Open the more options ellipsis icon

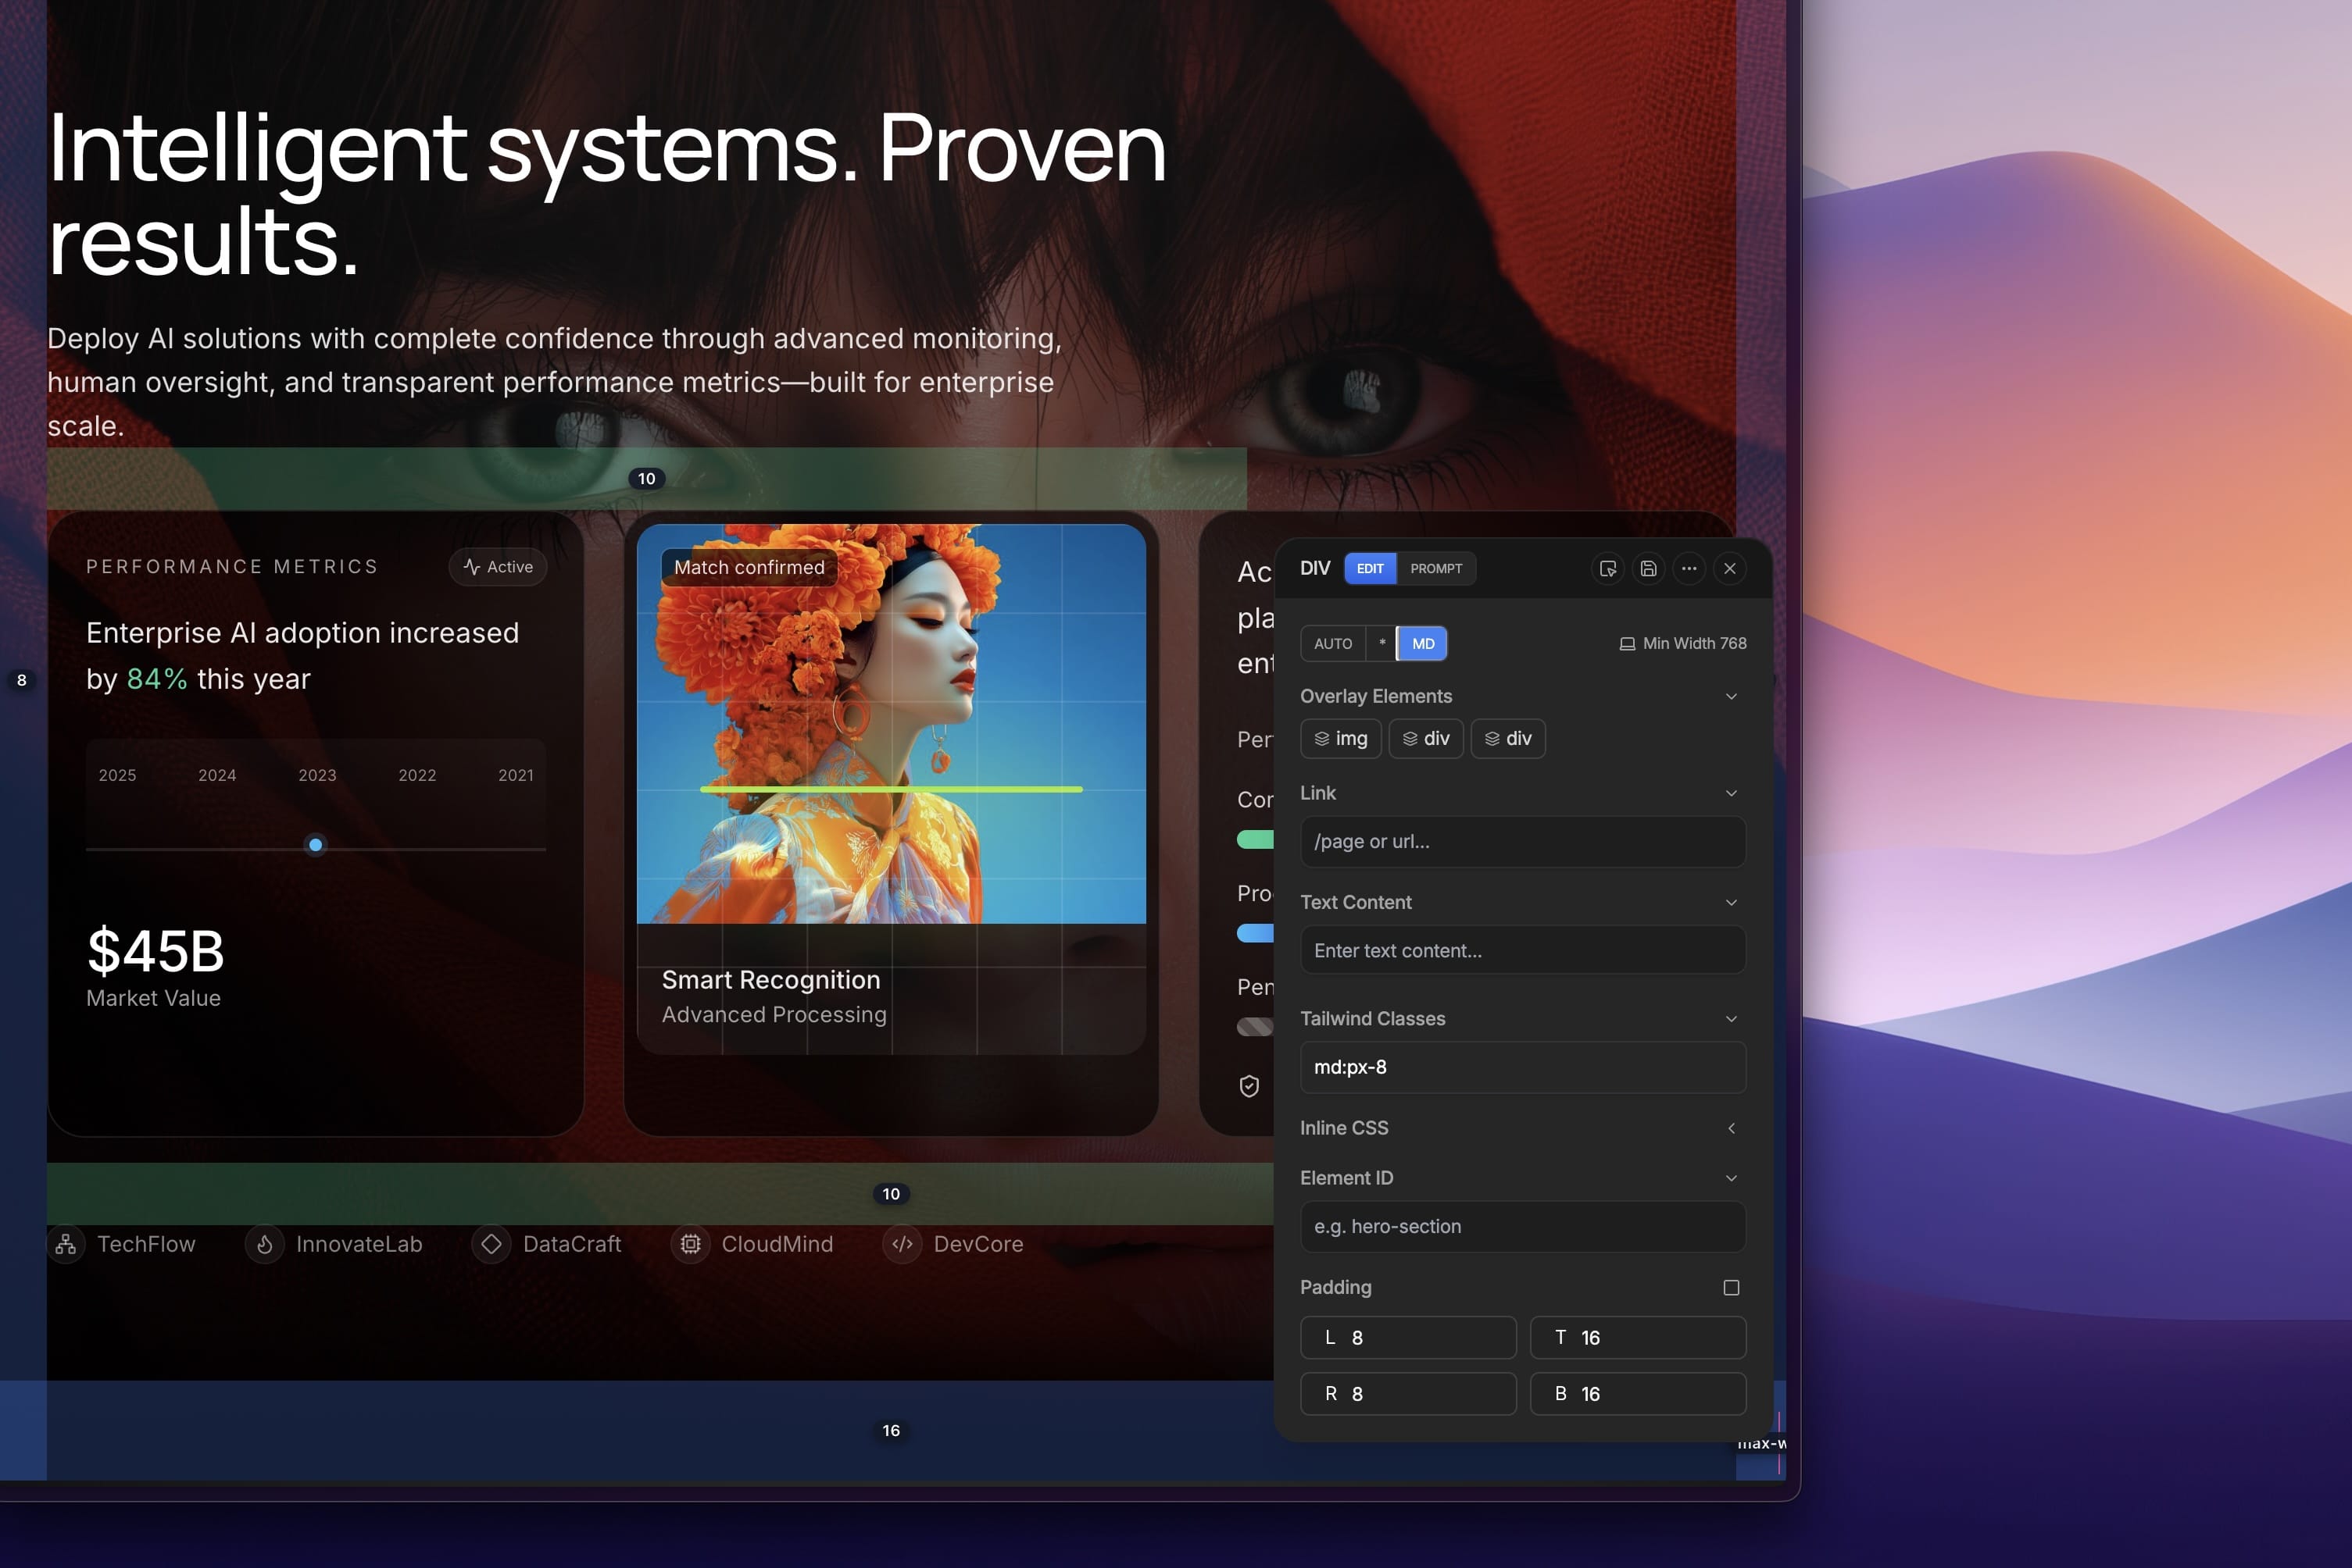pos(1689,568)
